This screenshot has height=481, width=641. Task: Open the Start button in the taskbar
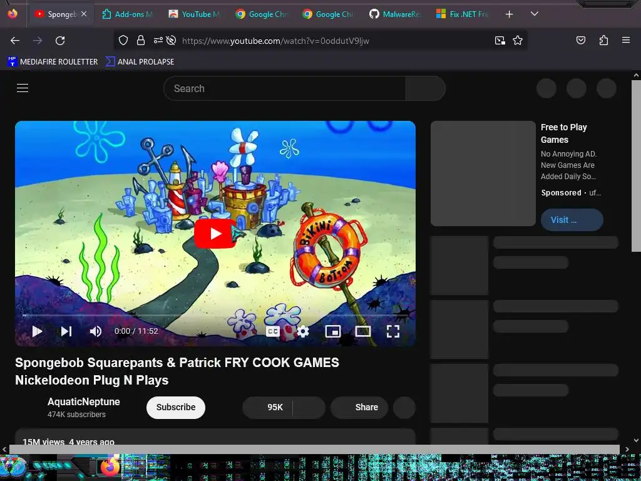pyautogui.click(x=13, y=467)
